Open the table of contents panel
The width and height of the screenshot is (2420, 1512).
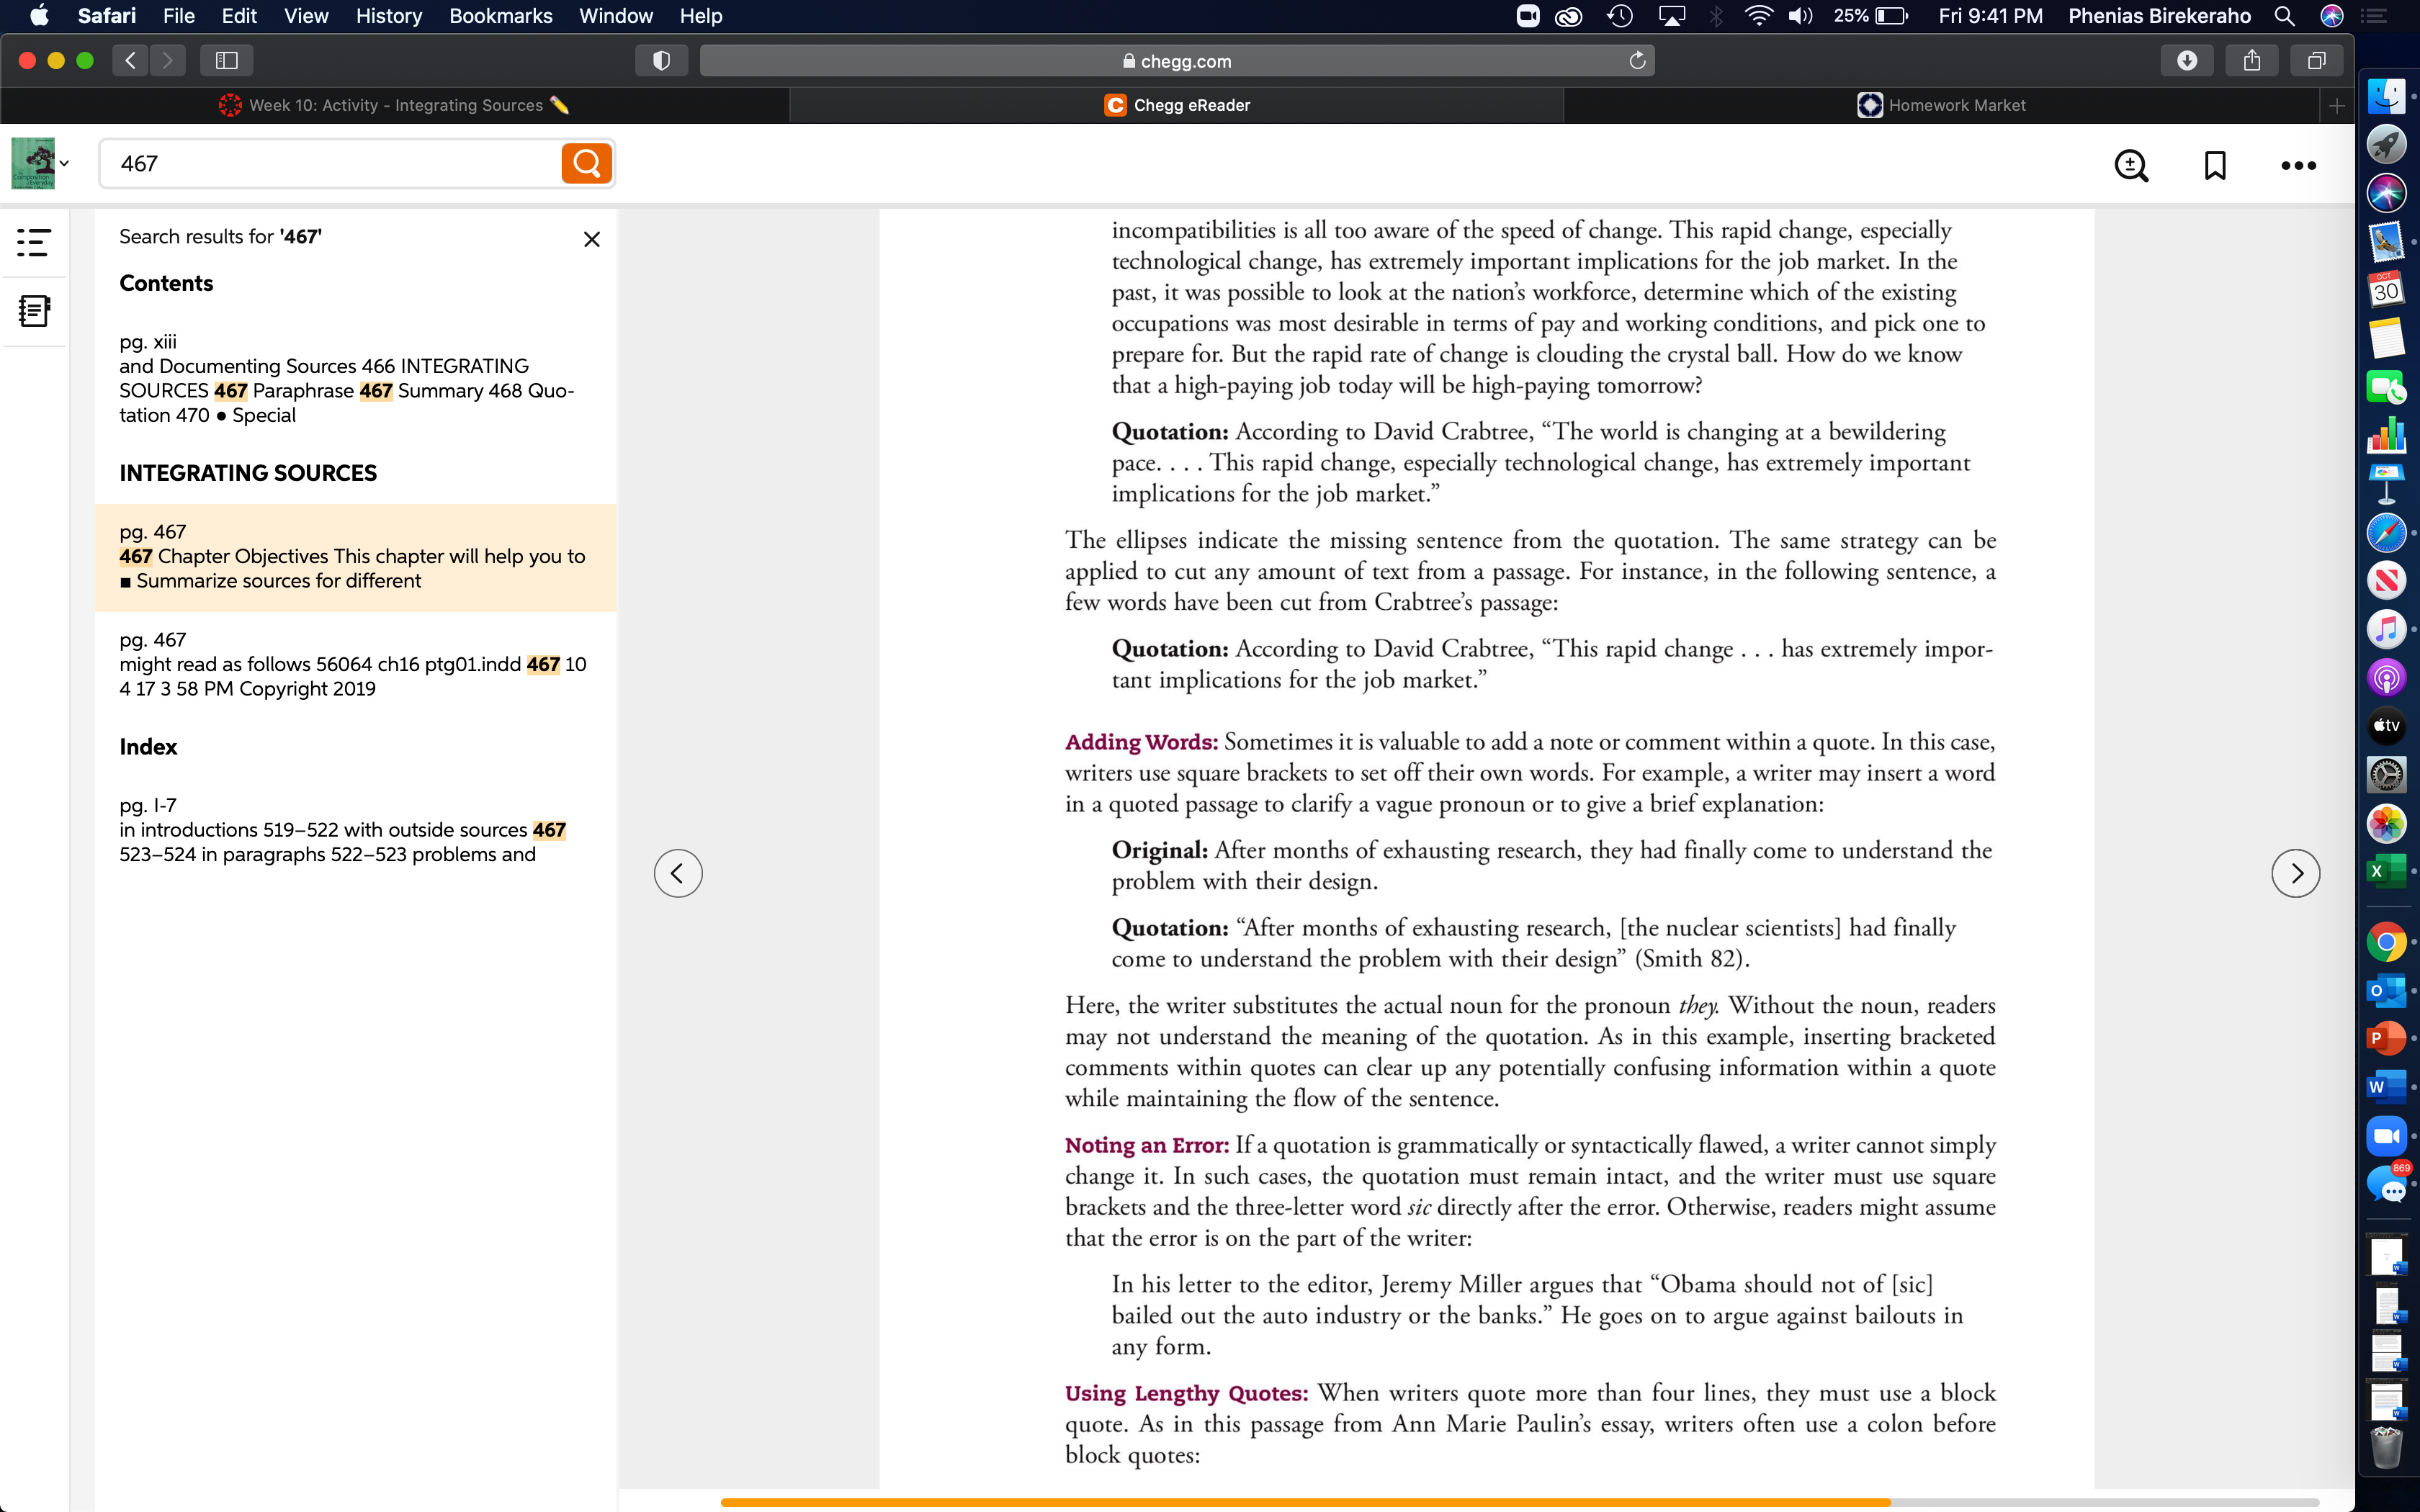(34, 242)
